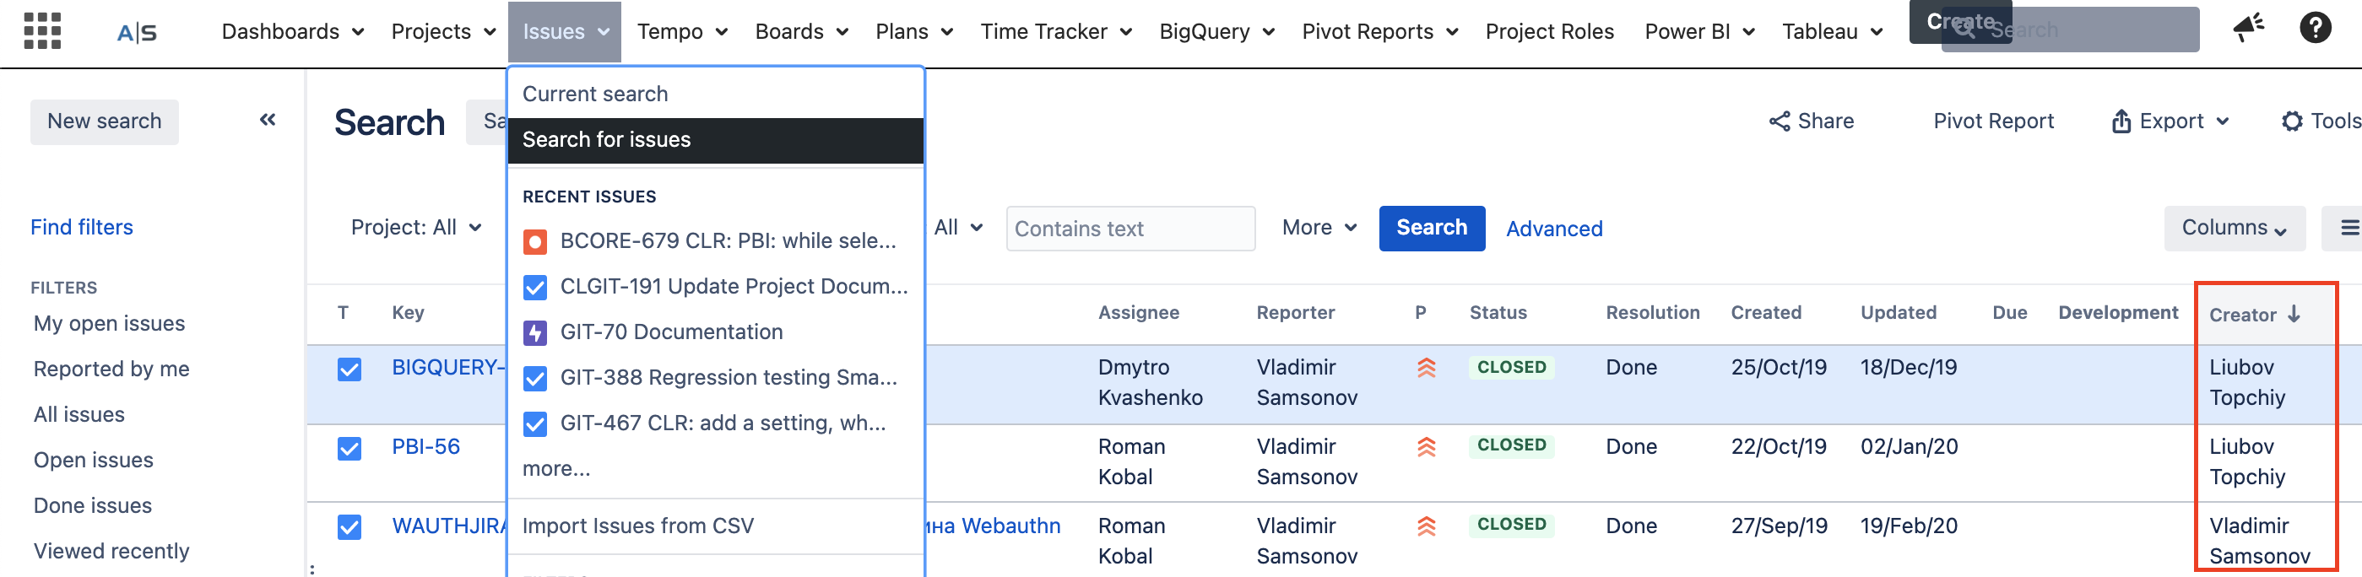The height and width of the screenshot is (577, 2362).
Task: Open the Columns dropdown
Action: tap(2234, 228)
